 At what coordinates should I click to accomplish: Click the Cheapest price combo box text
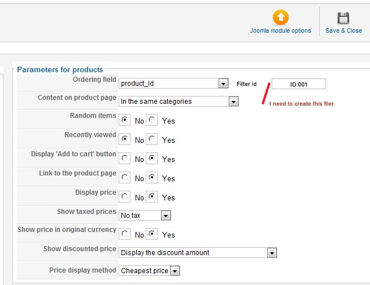pos(145,271)
